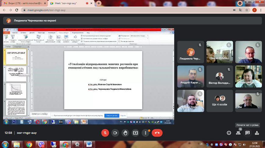This screenshot has width=265, height=148.
Task: Click the bookmark star in address bar
Action: 247,10
